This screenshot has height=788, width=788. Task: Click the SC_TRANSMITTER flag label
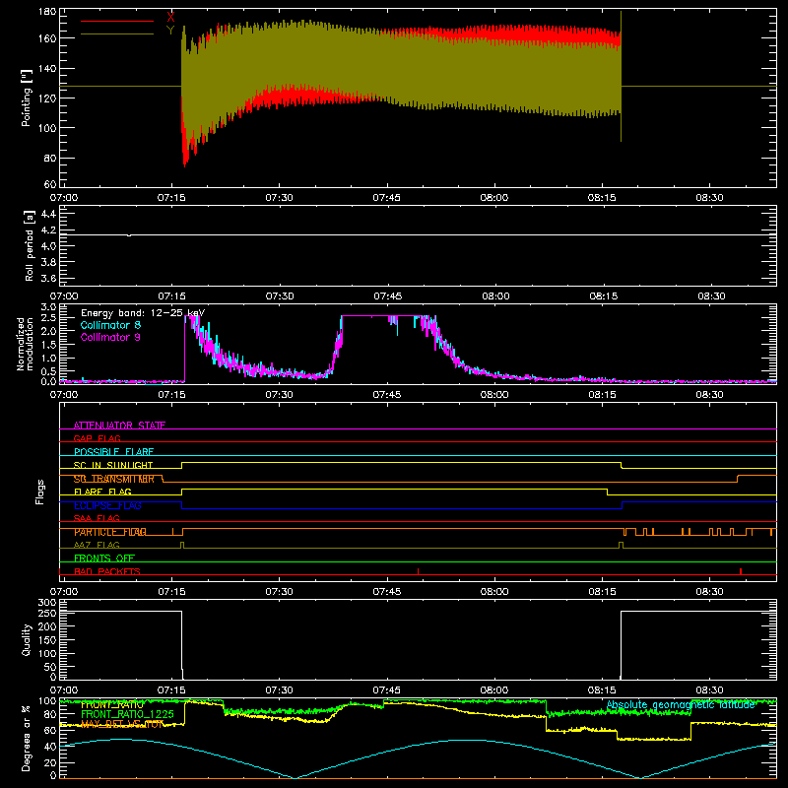(113, 479)
